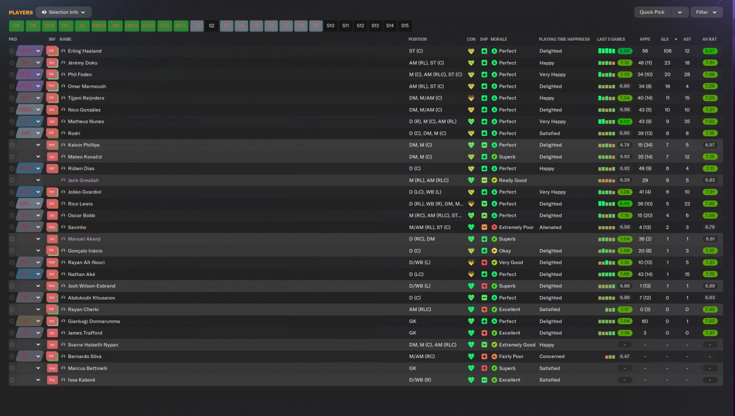Click Matheus Nunes's 7.53 average rating pill
Screen dimensions: 735x416
pyautogui.click(x=710, y=122)
